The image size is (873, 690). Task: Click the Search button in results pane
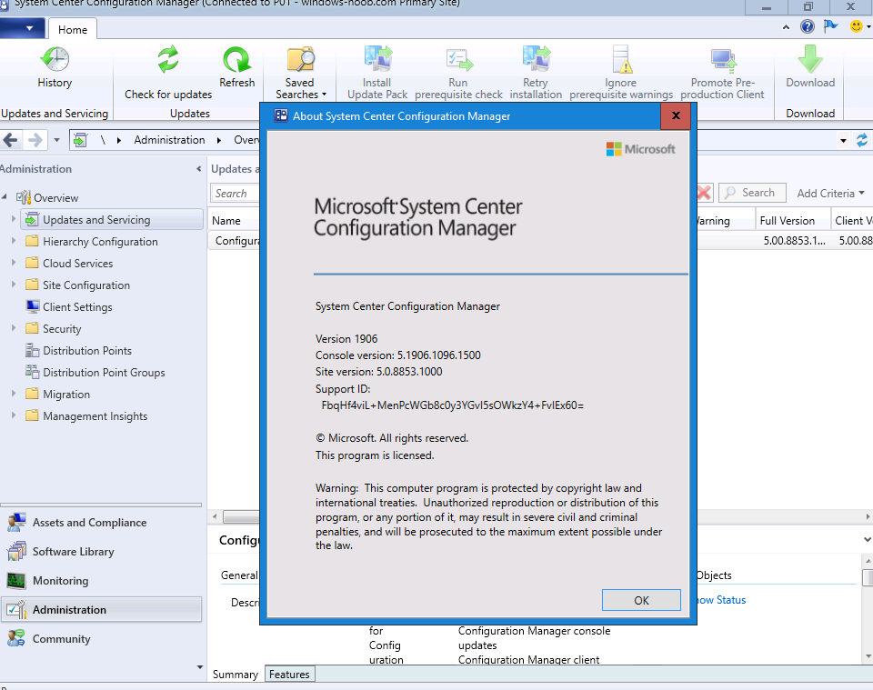(752, 193)
